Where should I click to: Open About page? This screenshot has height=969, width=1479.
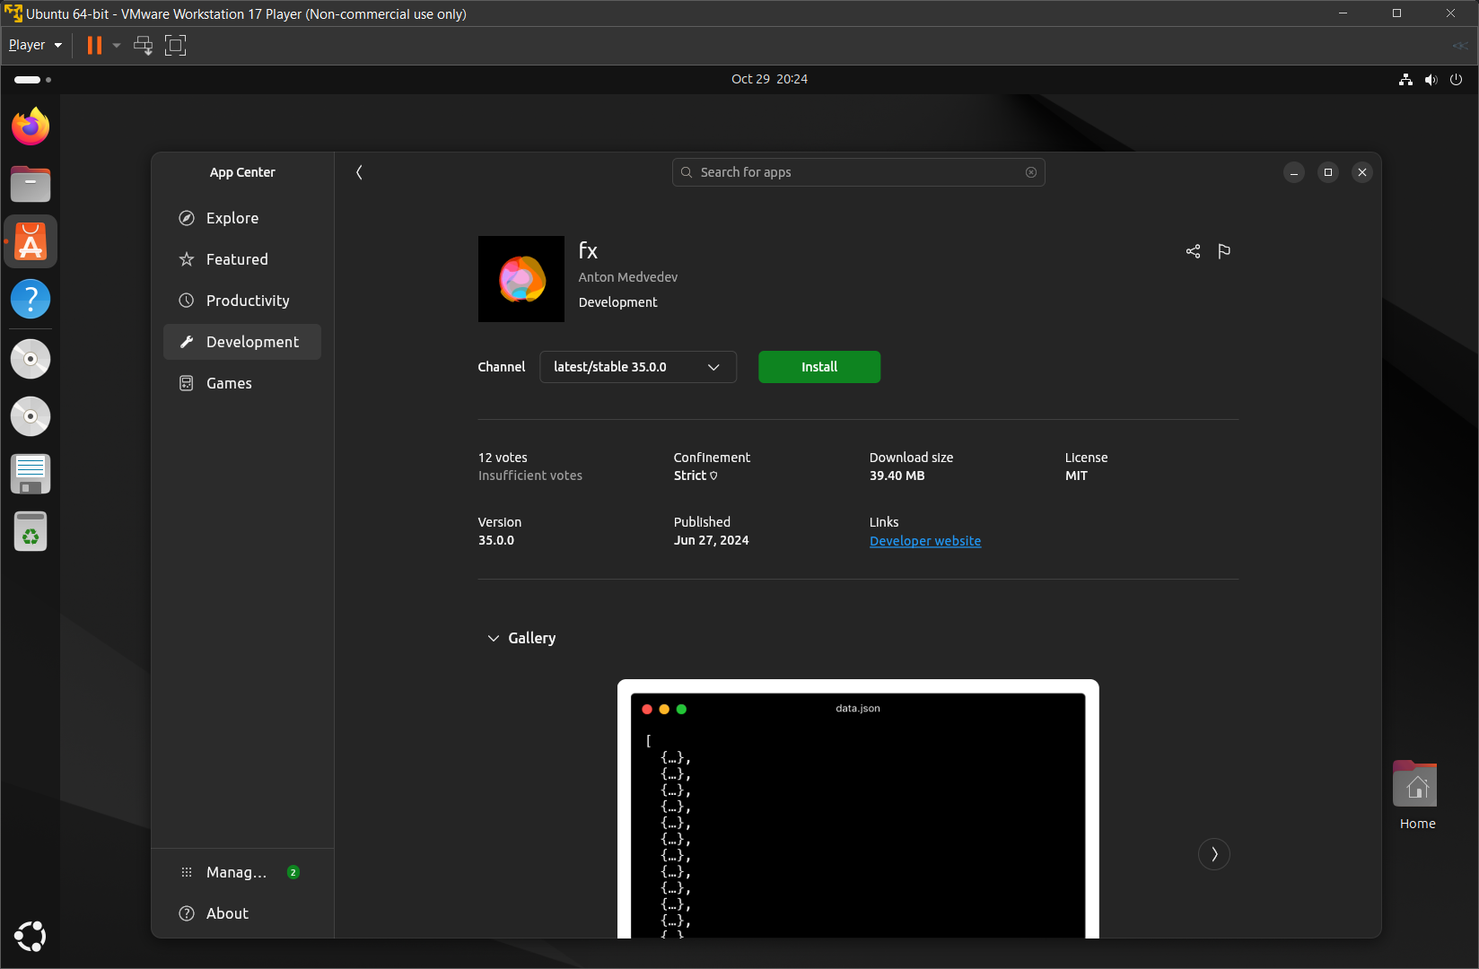click(242, 913)
